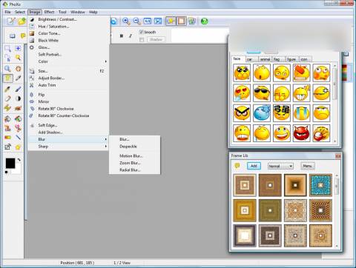Select the diagonal line tool
Image resolution: width=356 pixels, height=268 pixels.
pyautogui.click(x=18, y=137)
